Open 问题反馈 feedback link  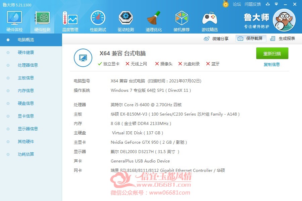[253, 4]
